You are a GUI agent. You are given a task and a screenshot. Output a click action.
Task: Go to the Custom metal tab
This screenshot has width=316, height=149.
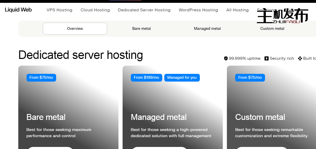pos(272,29)
